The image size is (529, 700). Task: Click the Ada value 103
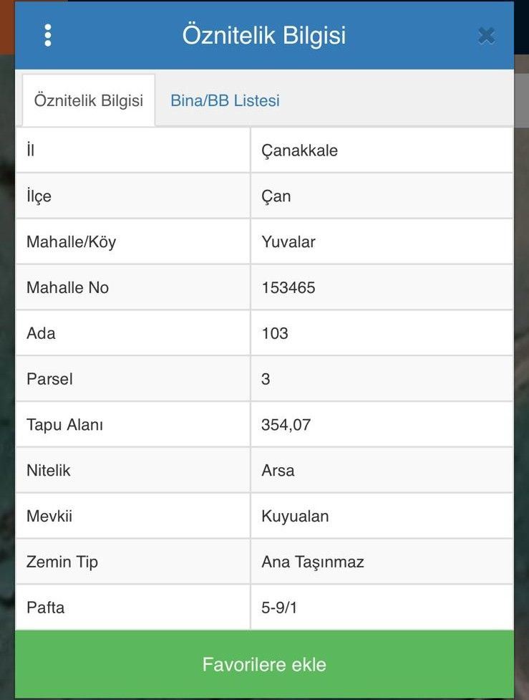coord(275,333)
